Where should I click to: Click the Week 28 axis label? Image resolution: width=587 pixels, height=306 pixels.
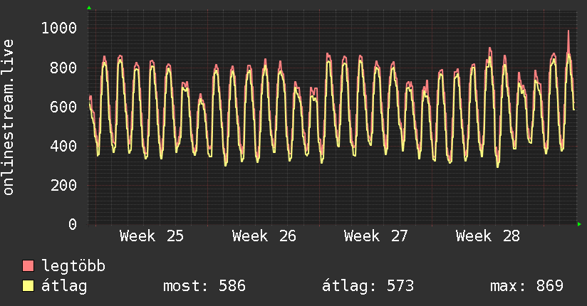point(488,236)
